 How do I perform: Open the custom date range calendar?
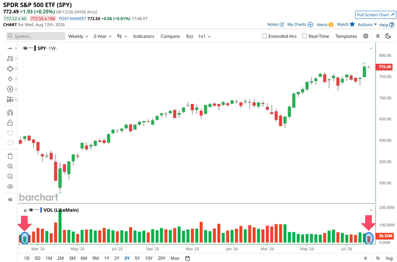coord(187,258)
